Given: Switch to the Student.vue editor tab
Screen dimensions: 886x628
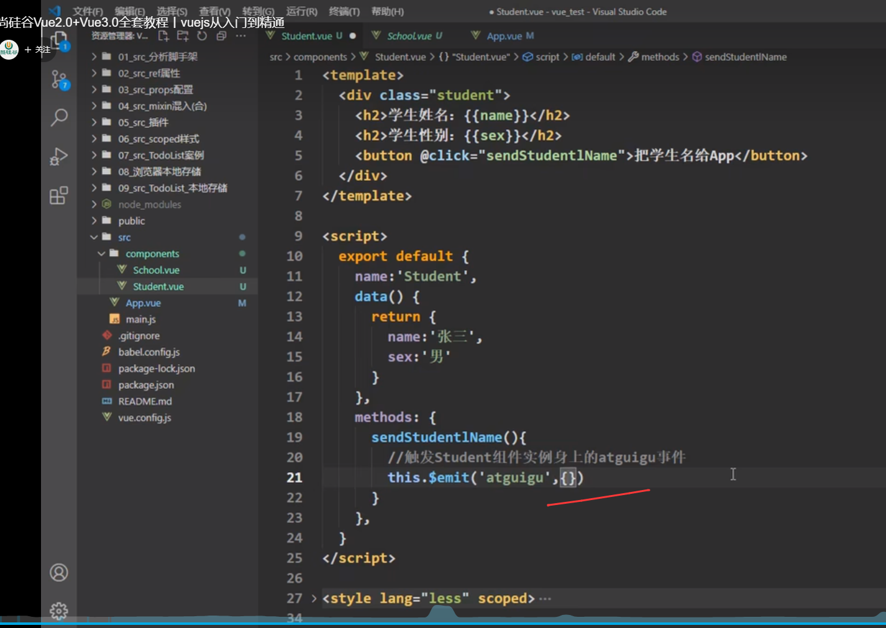Looking at the screenshot, I should [x=311, y=36].
